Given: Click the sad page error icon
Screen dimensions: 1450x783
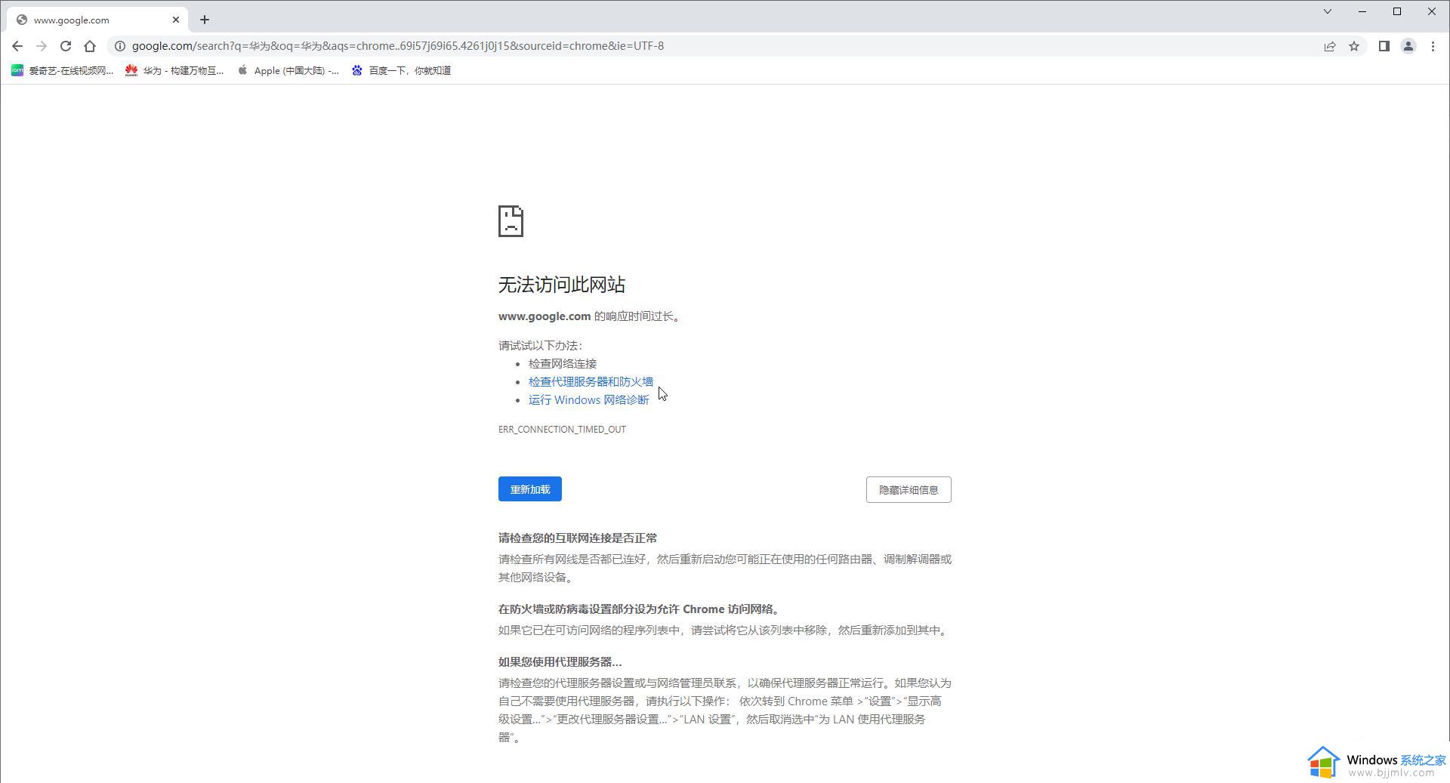Looking at the screenshot, I should [x=511, y=221].
